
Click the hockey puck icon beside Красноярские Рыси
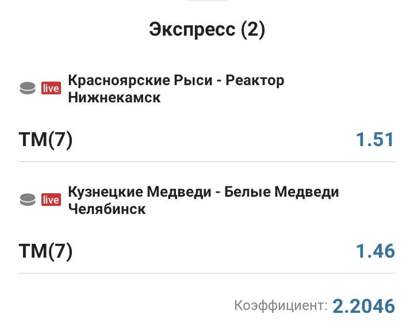[27, 89]
